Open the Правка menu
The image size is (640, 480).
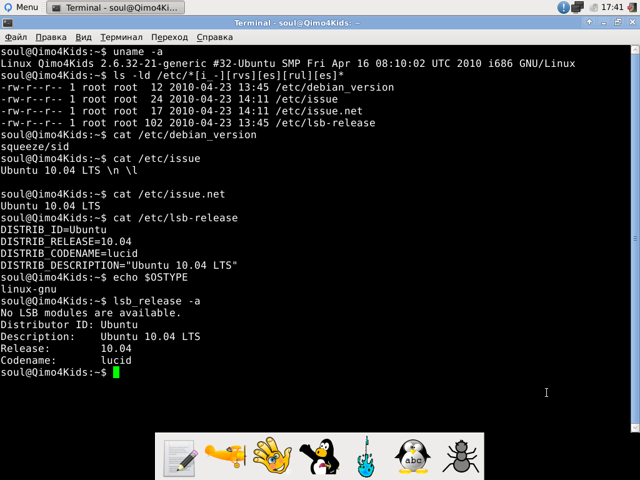pos(51,37)
